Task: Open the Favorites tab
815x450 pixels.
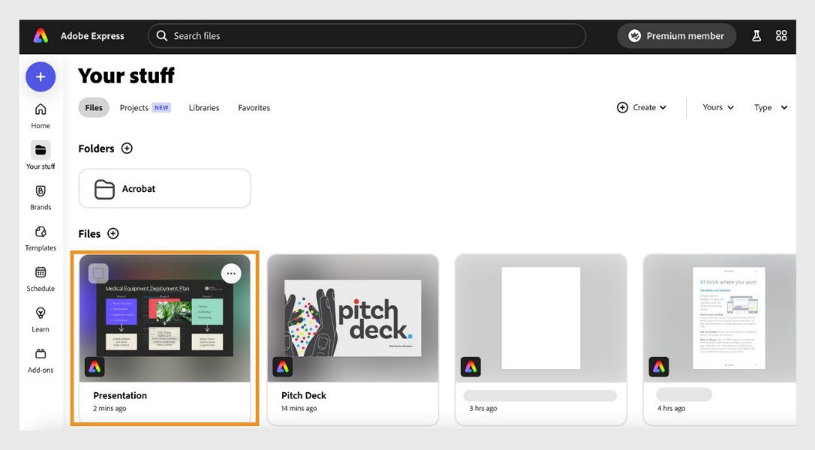Action: (254, 107)
